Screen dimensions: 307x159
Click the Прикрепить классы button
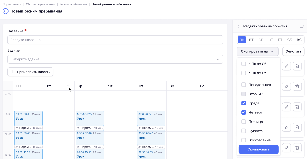30,72
